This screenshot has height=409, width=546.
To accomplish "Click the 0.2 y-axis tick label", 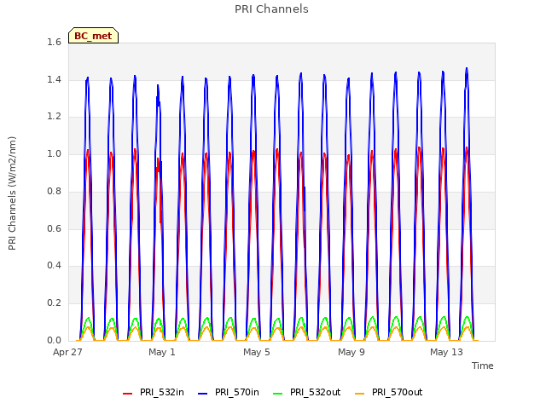I will [54, 303].
